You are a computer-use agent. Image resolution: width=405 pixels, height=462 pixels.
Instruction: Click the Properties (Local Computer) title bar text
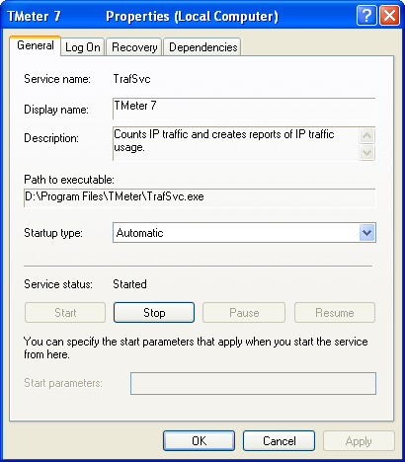[x=192, y=17]
